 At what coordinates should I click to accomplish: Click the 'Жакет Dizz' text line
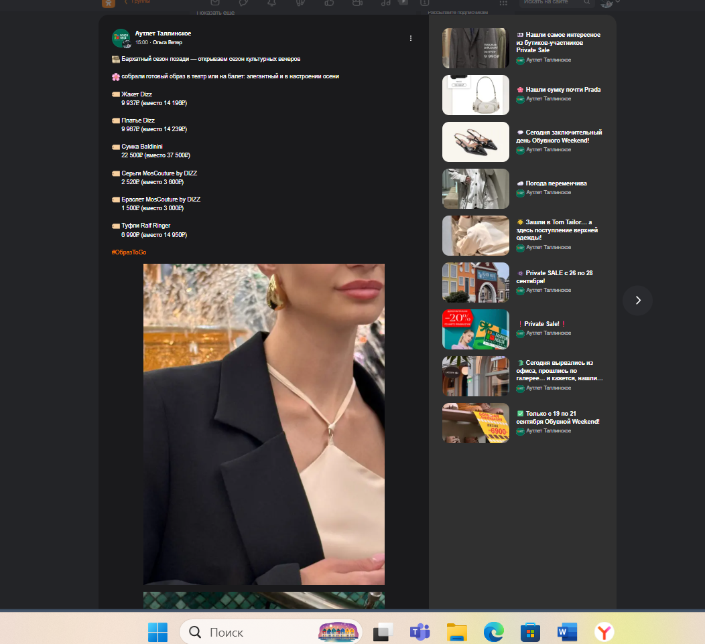pos(137,94)
